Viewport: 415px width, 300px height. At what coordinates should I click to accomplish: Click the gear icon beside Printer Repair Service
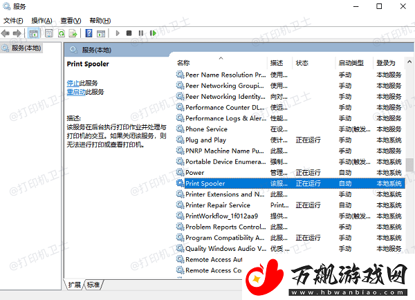[x=181, y=205]
